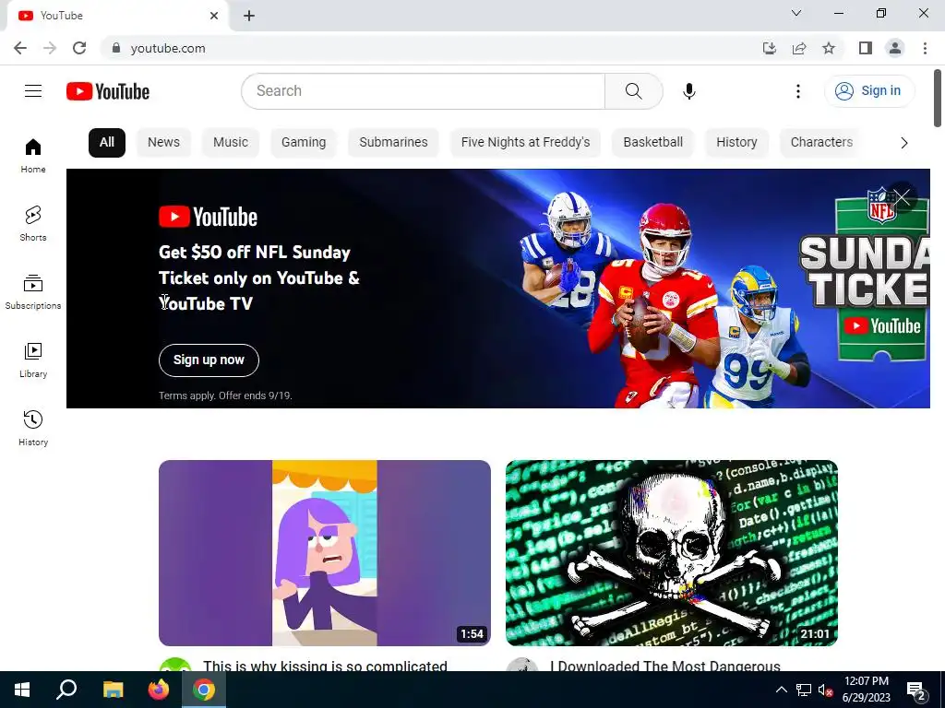The image size is (945, 708).
Task: Open 'This is why kissing is so complicated' title
Action: click(325, 666)
